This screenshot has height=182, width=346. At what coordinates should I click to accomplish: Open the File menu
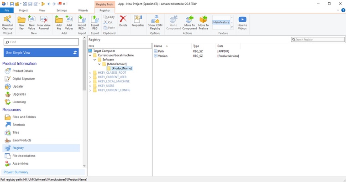pyautogui.click(x=7, y=10)
